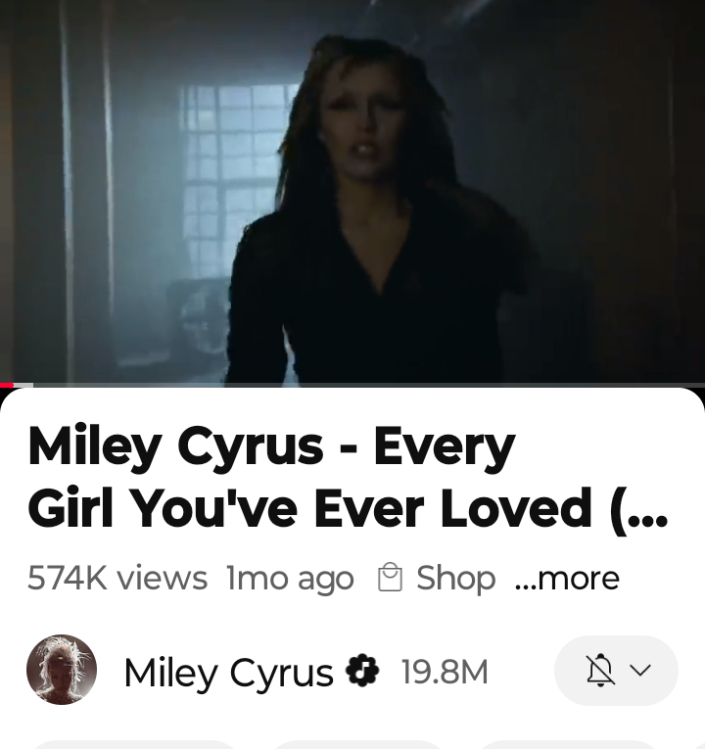This screenshot has height=749, width=705.
Task: Click the Miley Cyrus channel name
Action: 228,672
